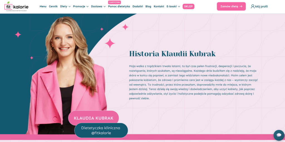The image size is (285, 142).
Task: Expand the Diety dropdown chevron
Action: tap(69, 7)
